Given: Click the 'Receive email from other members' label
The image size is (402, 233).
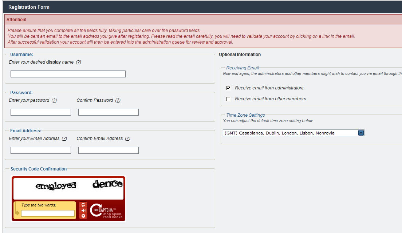Looking at the screenshot, I should point(271,99).
